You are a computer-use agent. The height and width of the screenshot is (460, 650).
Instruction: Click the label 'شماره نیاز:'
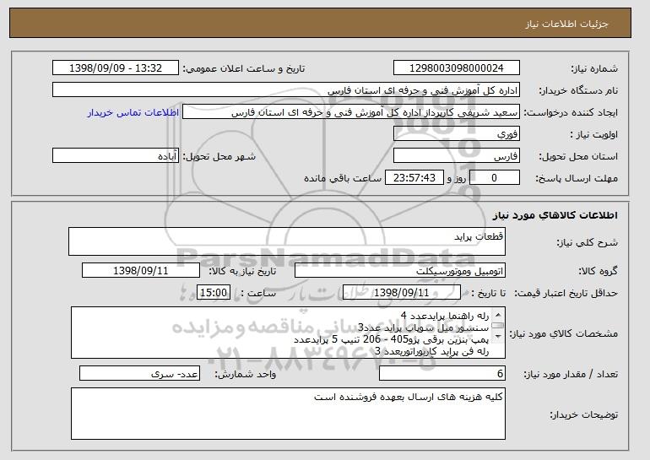click(594, 68)
